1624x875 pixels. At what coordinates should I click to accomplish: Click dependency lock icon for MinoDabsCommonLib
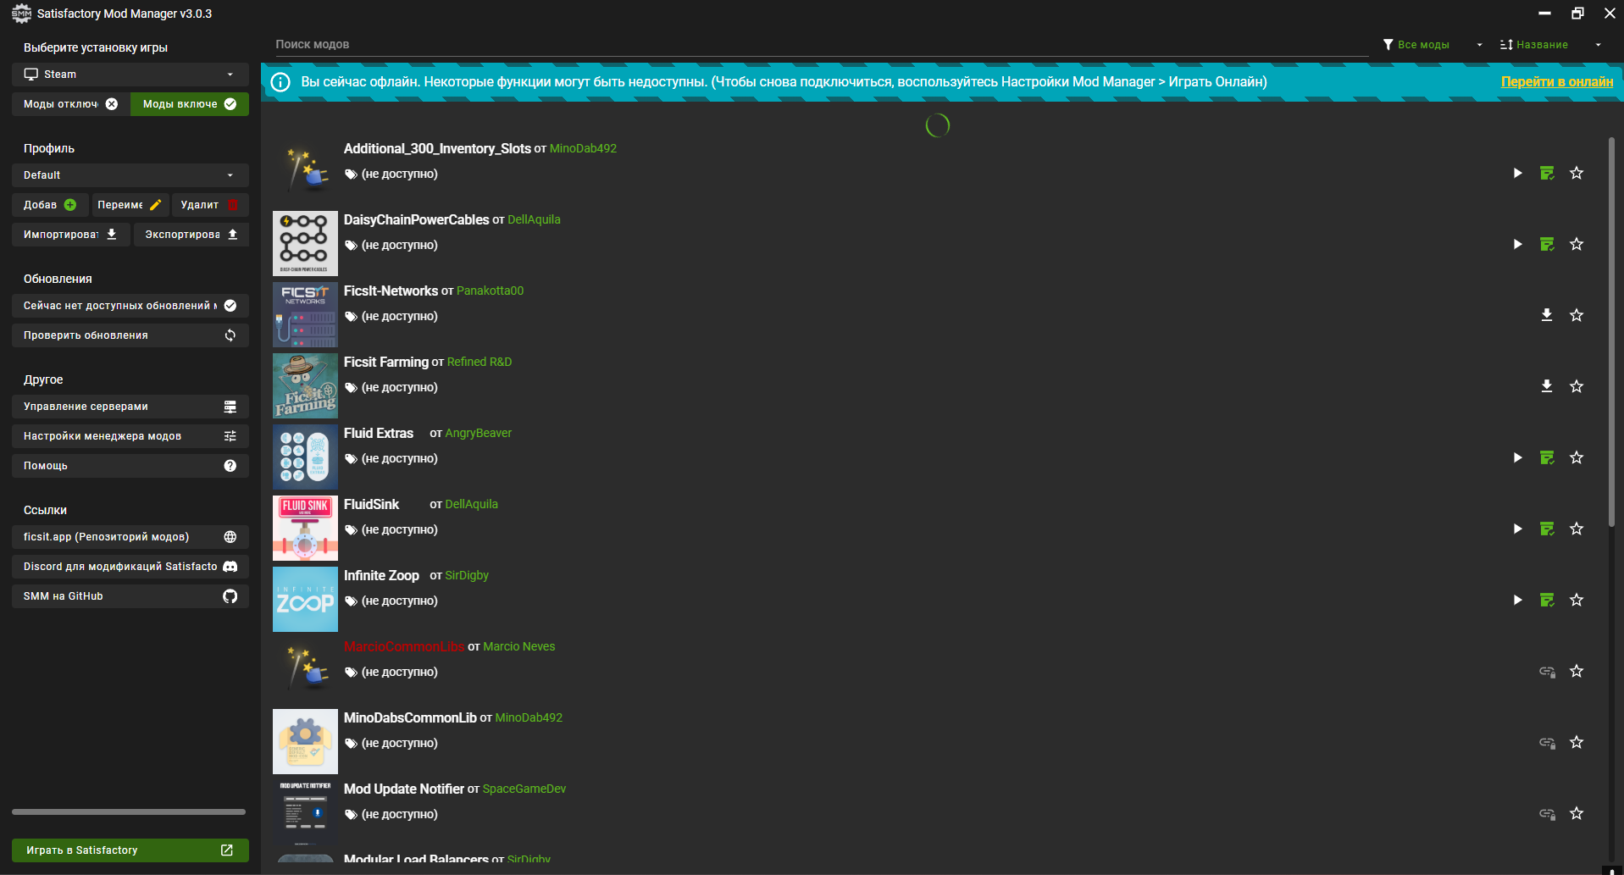pos(1547,742)
